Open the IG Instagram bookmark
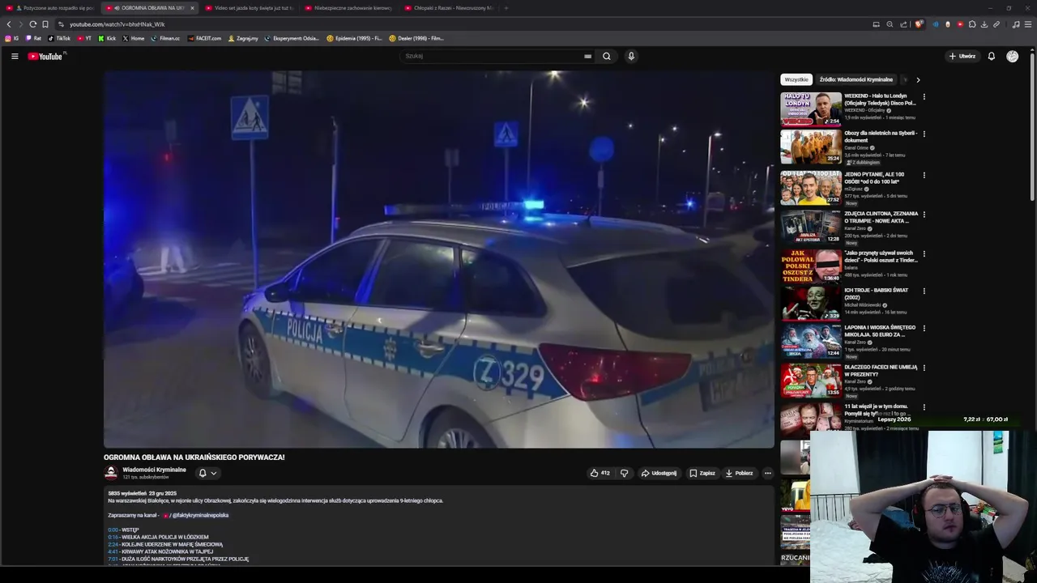This screenshot has width=1037, height=583. click(x=12, y=38)
